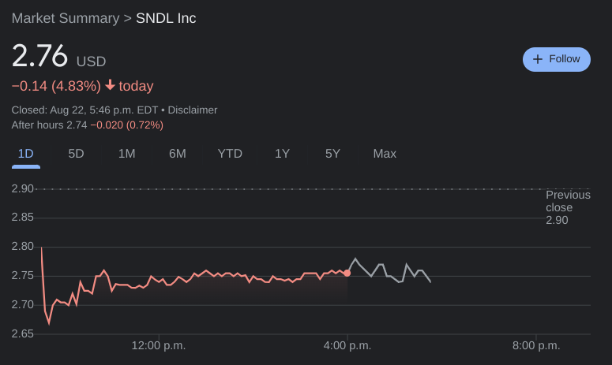Viewport: 612px width, 365px height.
Task: Open the Disclaimer link
Action: click(x=192, y=110)
